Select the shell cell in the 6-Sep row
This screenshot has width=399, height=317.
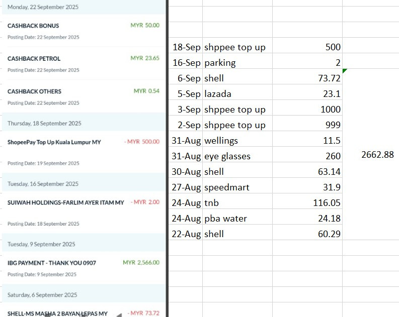pos(237,76)
